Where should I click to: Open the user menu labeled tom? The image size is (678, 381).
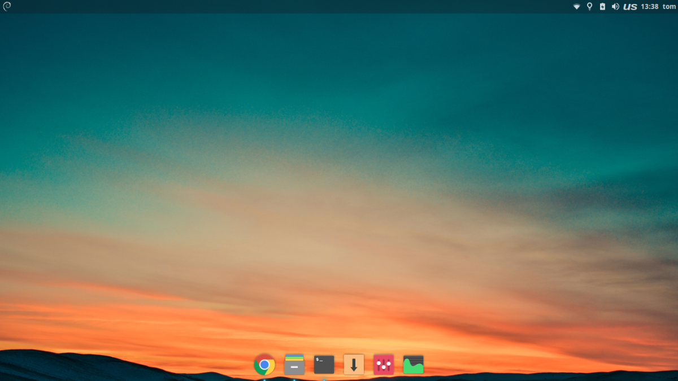[669, 7]
